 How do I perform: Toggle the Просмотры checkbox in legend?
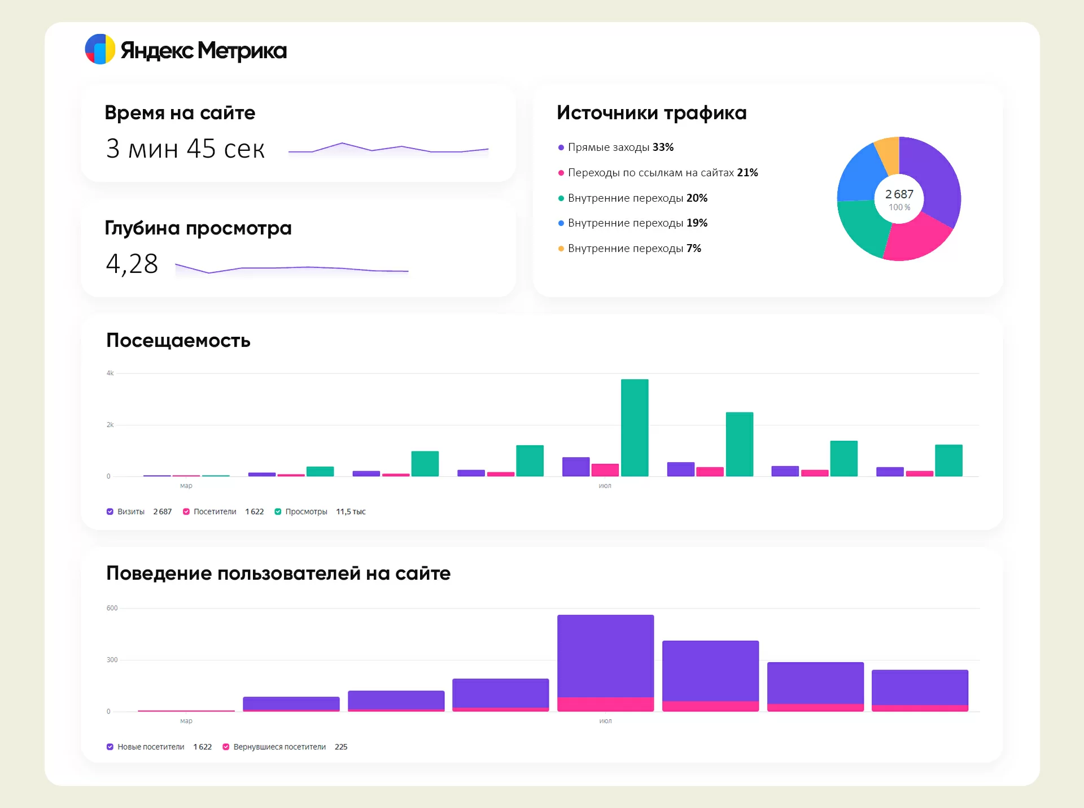(x=278, y=511)
